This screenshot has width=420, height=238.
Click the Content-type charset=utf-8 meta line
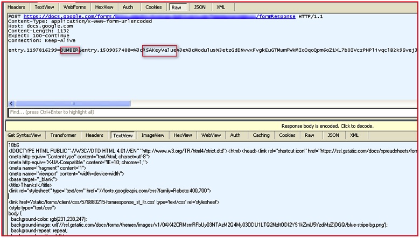tap(79, 157)
